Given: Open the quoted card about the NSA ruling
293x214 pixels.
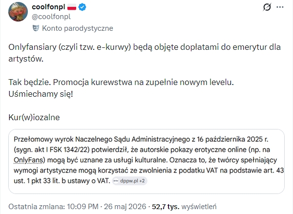Looking at the screenshot, I should (x=146, y=162).
